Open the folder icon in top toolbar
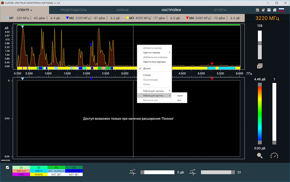The width and height of the screenshot is (290, 182). (x=263, y=10)
